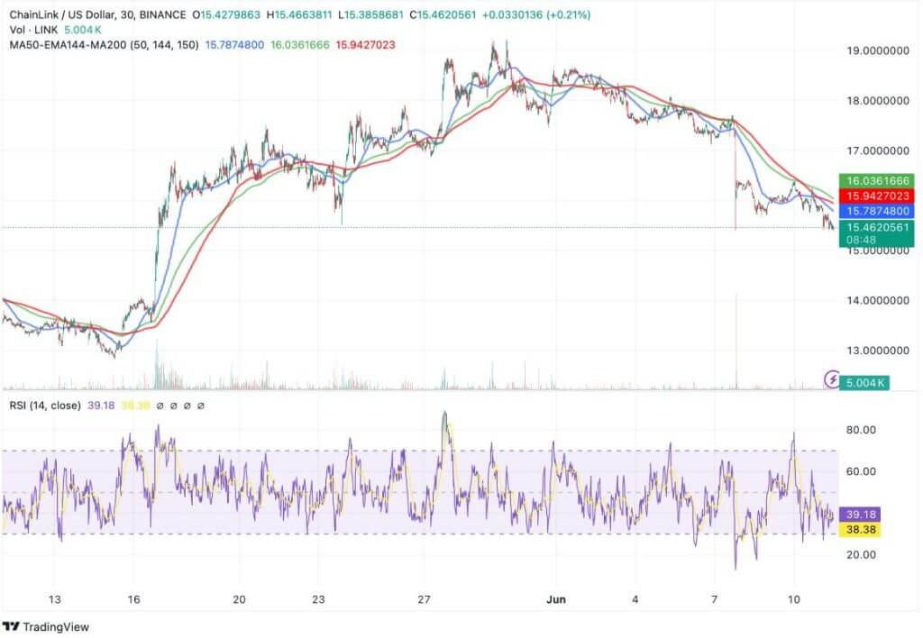The height and width of the screenshot is (638, 923).
Task: Click the date label 23 on time axis
Action: 318,600
